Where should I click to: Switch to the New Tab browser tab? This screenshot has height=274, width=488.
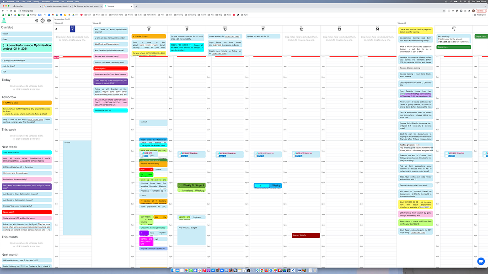(27, 6)
